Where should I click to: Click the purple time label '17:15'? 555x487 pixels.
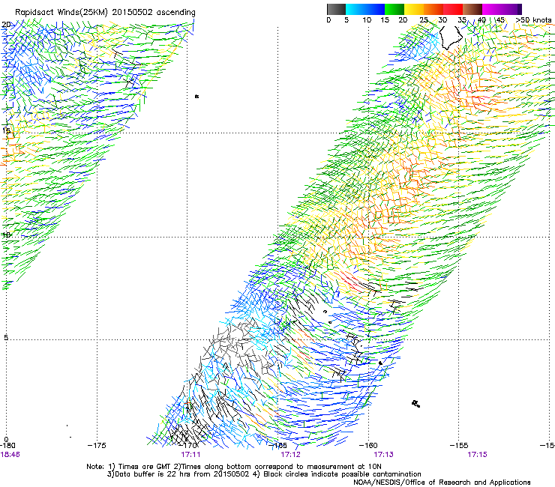477,455
